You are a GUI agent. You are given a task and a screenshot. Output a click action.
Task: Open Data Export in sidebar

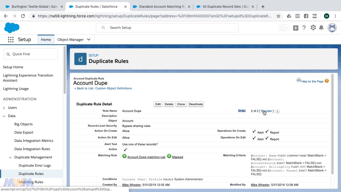(24, 133)
